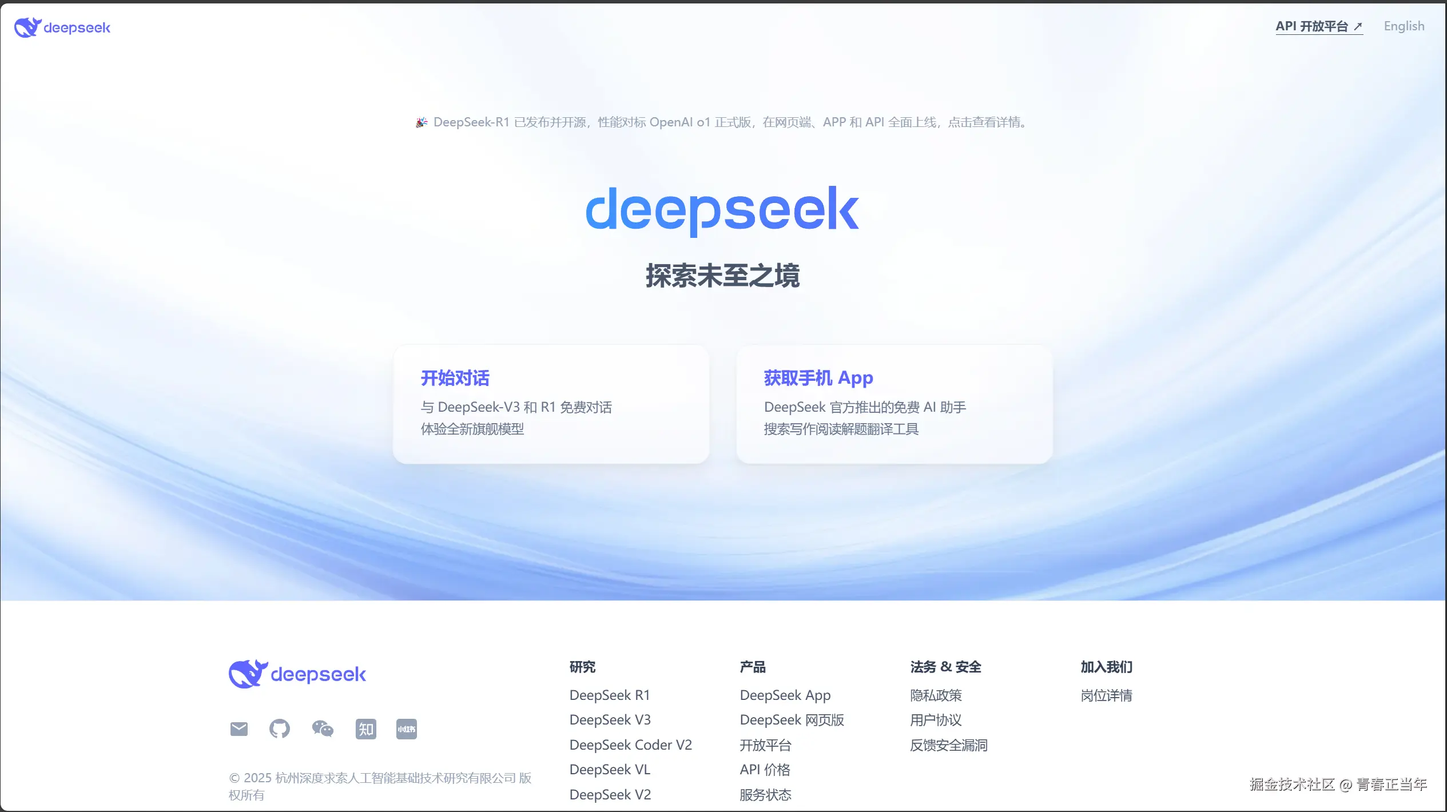This screenshot has height=812, width=1447.
Task: Open the API 价格 pricing page
Action: point(765,770)
